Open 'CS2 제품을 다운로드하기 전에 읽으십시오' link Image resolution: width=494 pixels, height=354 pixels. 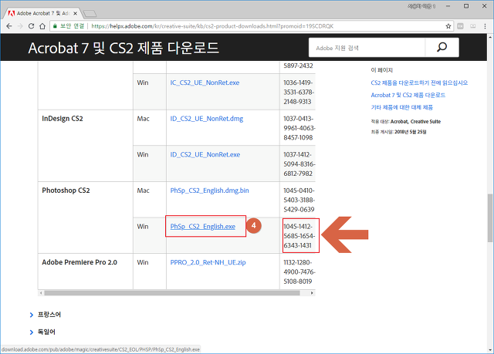click(419, 83)
